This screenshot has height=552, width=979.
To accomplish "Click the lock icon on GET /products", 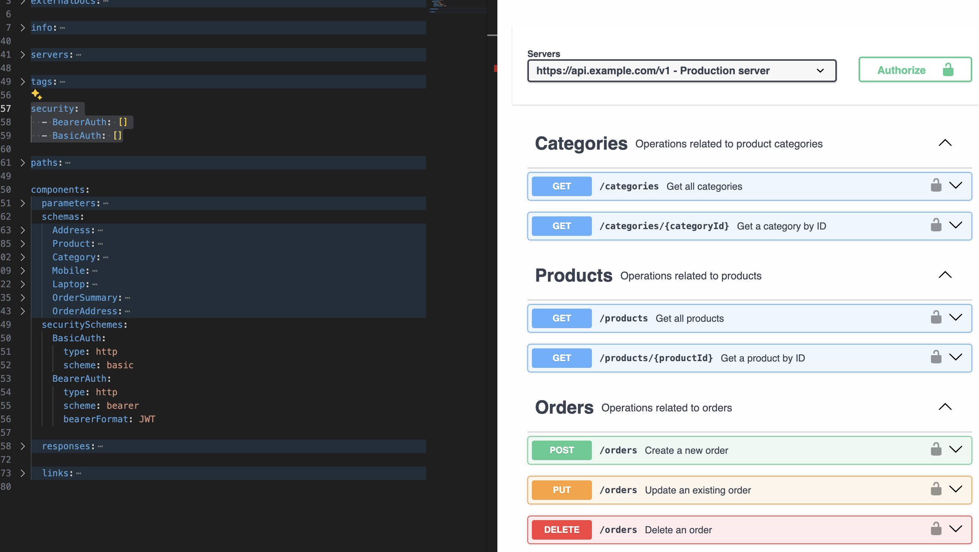I will click(x=935, y=317).
